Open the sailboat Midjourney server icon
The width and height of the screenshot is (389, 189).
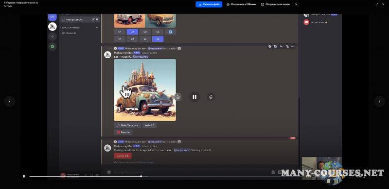[53, 27]
